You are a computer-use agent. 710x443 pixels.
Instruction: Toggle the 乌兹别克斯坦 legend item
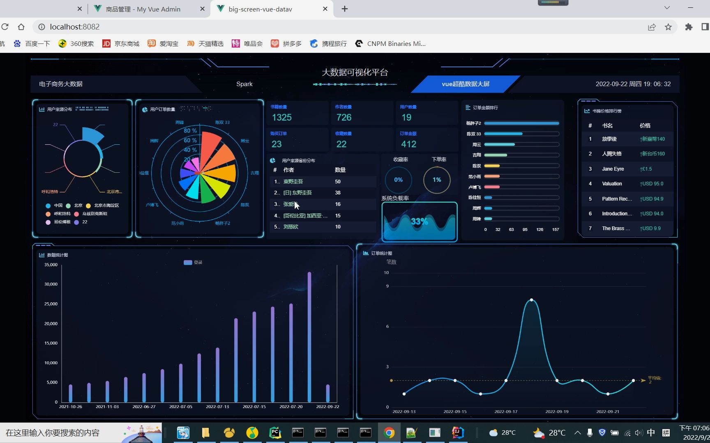click(x=90, y=214)
